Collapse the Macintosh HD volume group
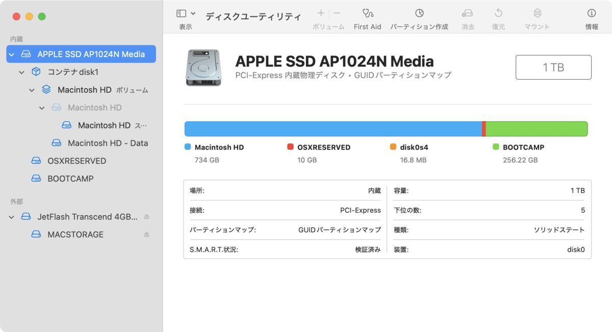Image resolution: width=612 pixels, height=332 pixels. tap(32, 90)
